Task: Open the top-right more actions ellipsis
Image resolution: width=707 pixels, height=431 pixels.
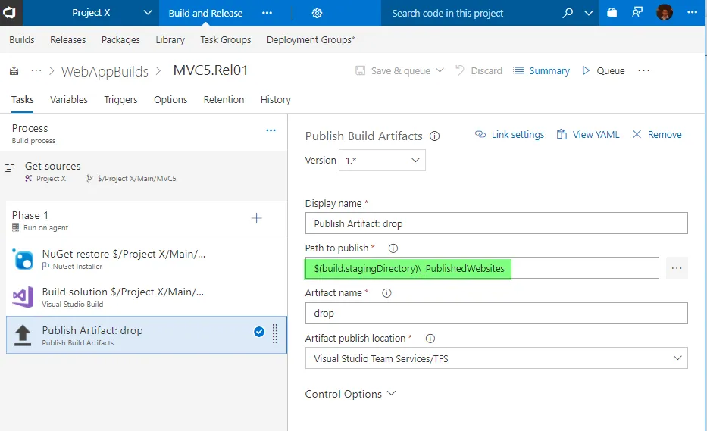Action: (x=692, y=13)
